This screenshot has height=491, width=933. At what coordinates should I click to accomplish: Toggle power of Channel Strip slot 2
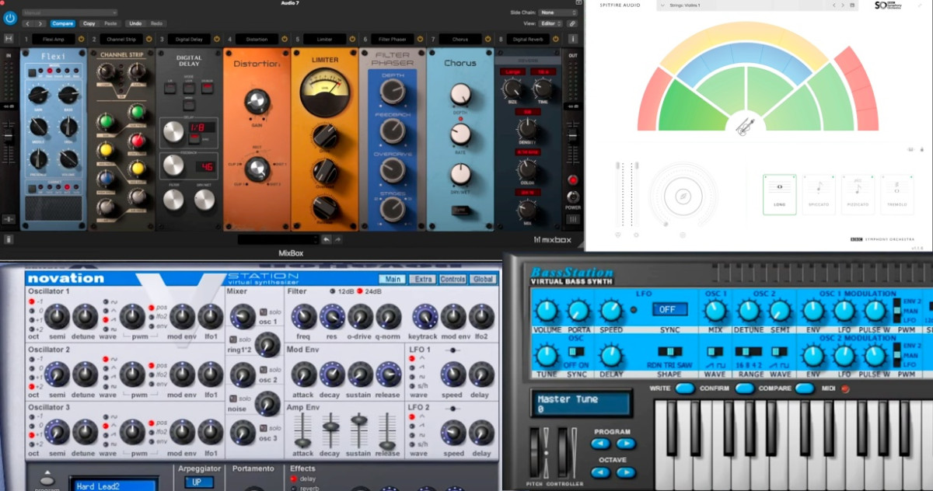(x=149, y=39)
